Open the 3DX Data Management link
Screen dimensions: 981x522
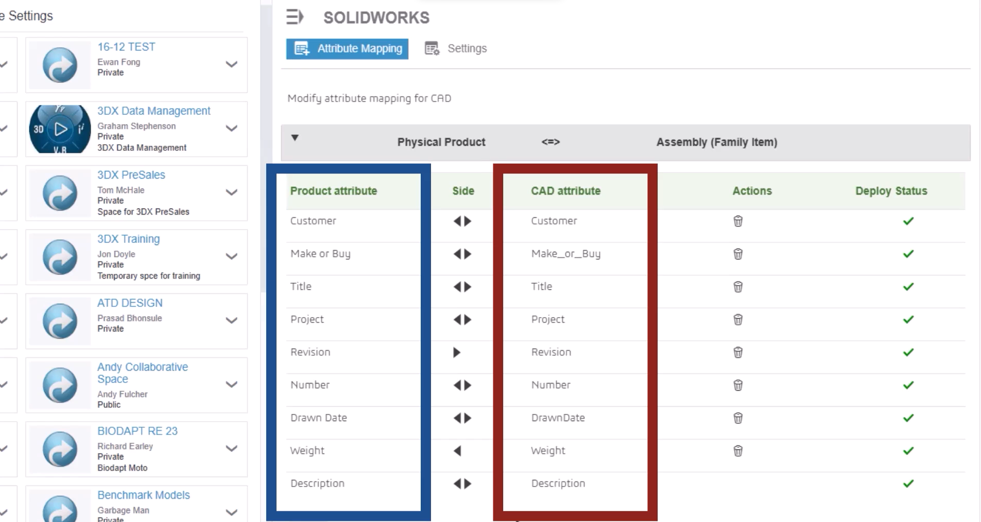click(x=154, y=111)
